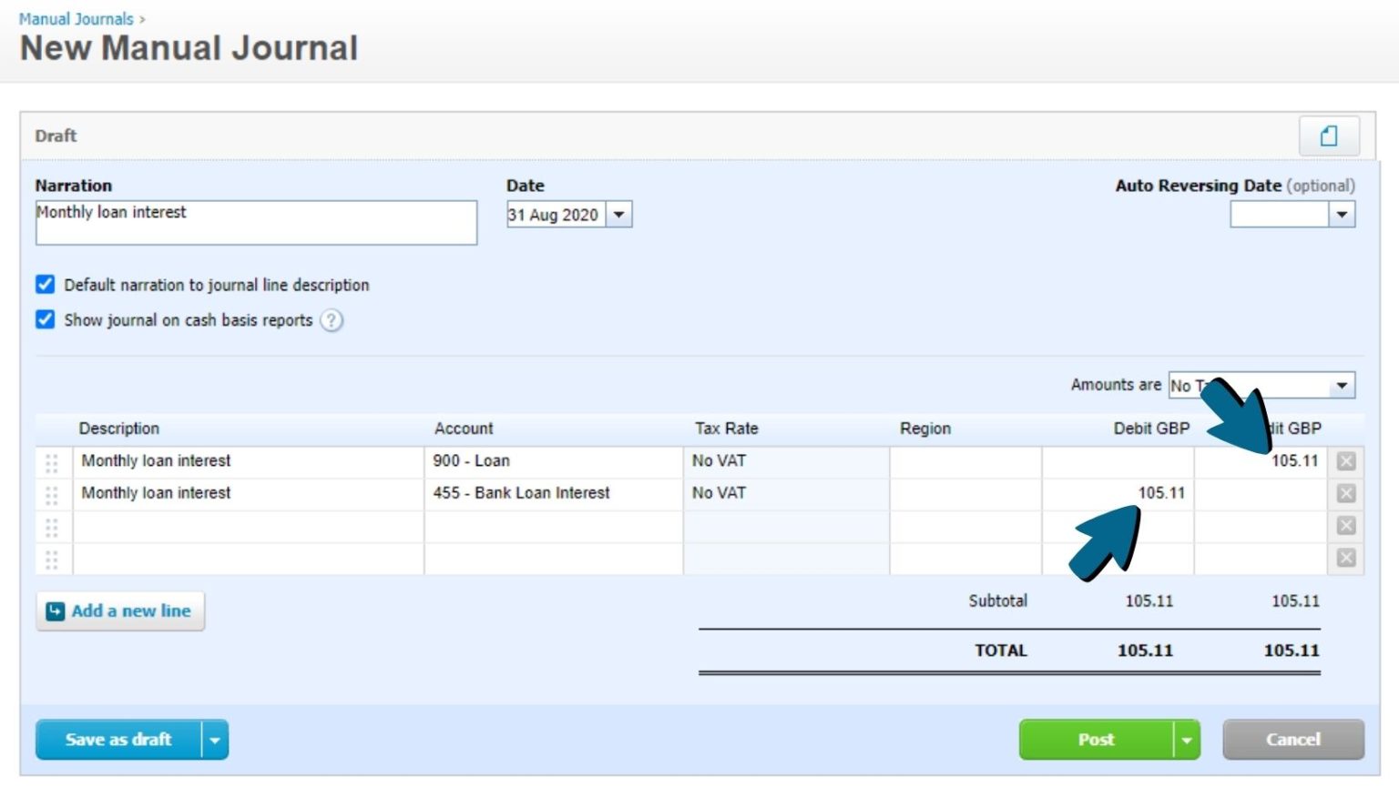Delete the second Monthly loan interest line

coord(1345,493)
